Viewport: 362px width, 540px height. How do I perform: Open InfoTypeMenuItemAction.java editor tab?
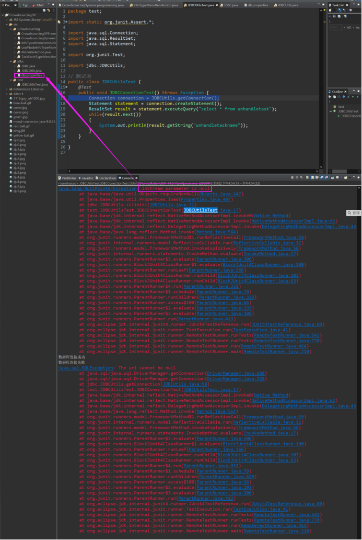tap(154, 5)
